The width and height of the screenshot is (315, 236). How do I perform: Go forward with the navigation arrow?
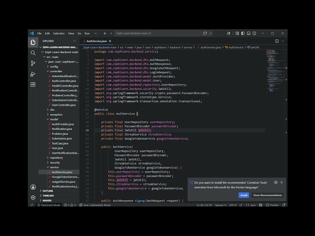click(111, 33)
